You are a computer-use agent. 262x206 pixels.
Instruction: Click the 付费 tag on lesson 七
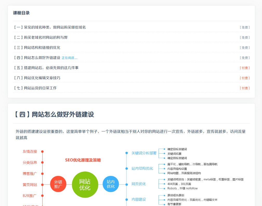245,88
